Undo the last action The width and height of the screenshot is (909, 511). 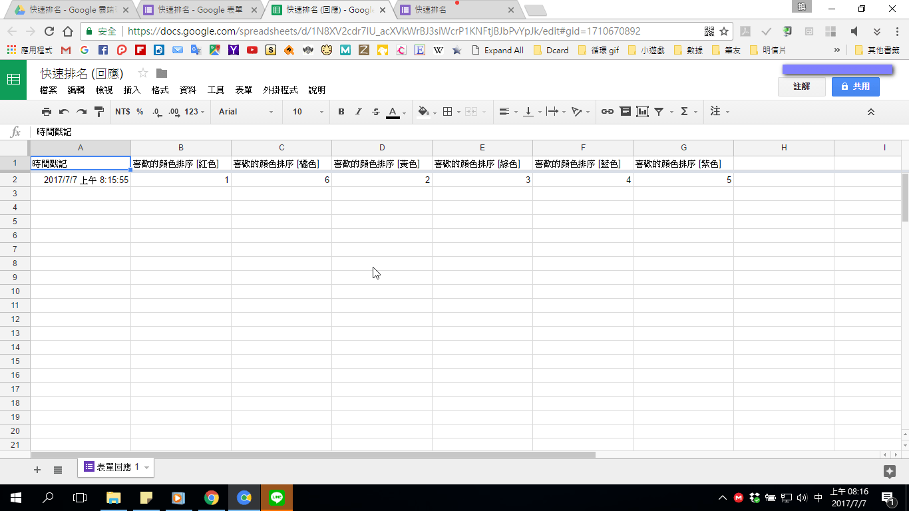64,112
